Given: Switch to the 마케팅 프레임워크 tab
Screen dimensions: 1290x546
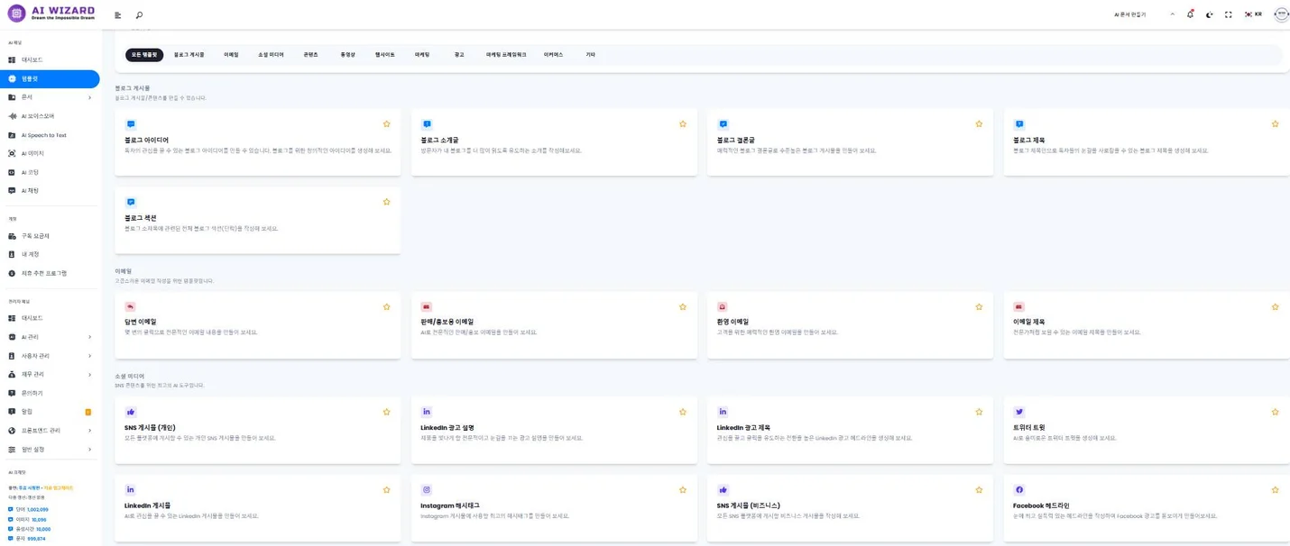Looking at the screenshot, I should coord(506,55).
